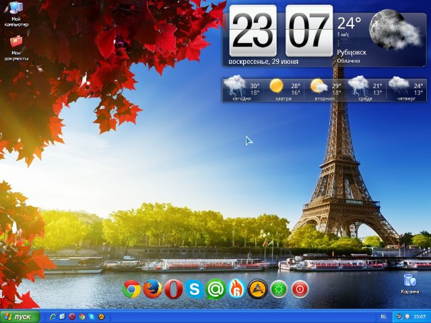Click the RU language indicator

pos(383,316)
